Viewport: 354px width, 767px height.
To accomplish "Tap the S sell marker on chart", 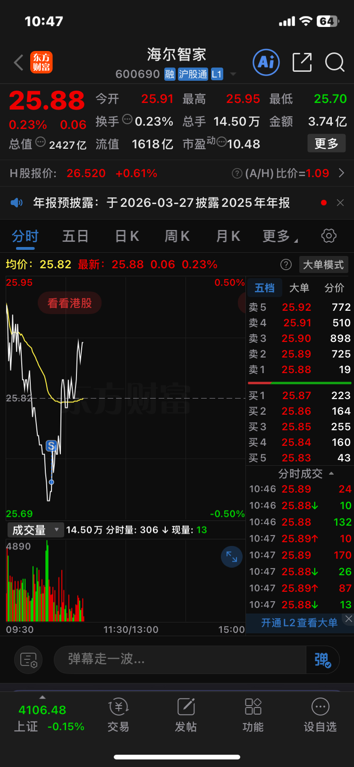I will pyautogui.click(x=51, y=446).
